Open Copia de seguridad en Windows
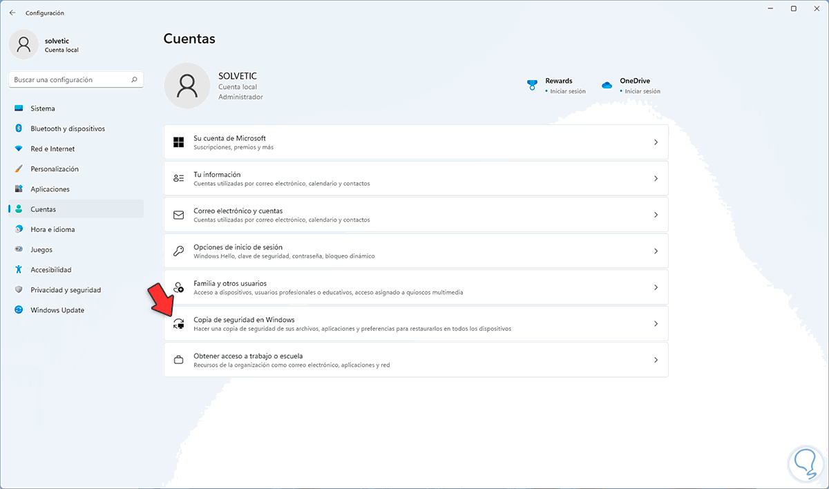The image size is (829, 489). tap(416, 323)
